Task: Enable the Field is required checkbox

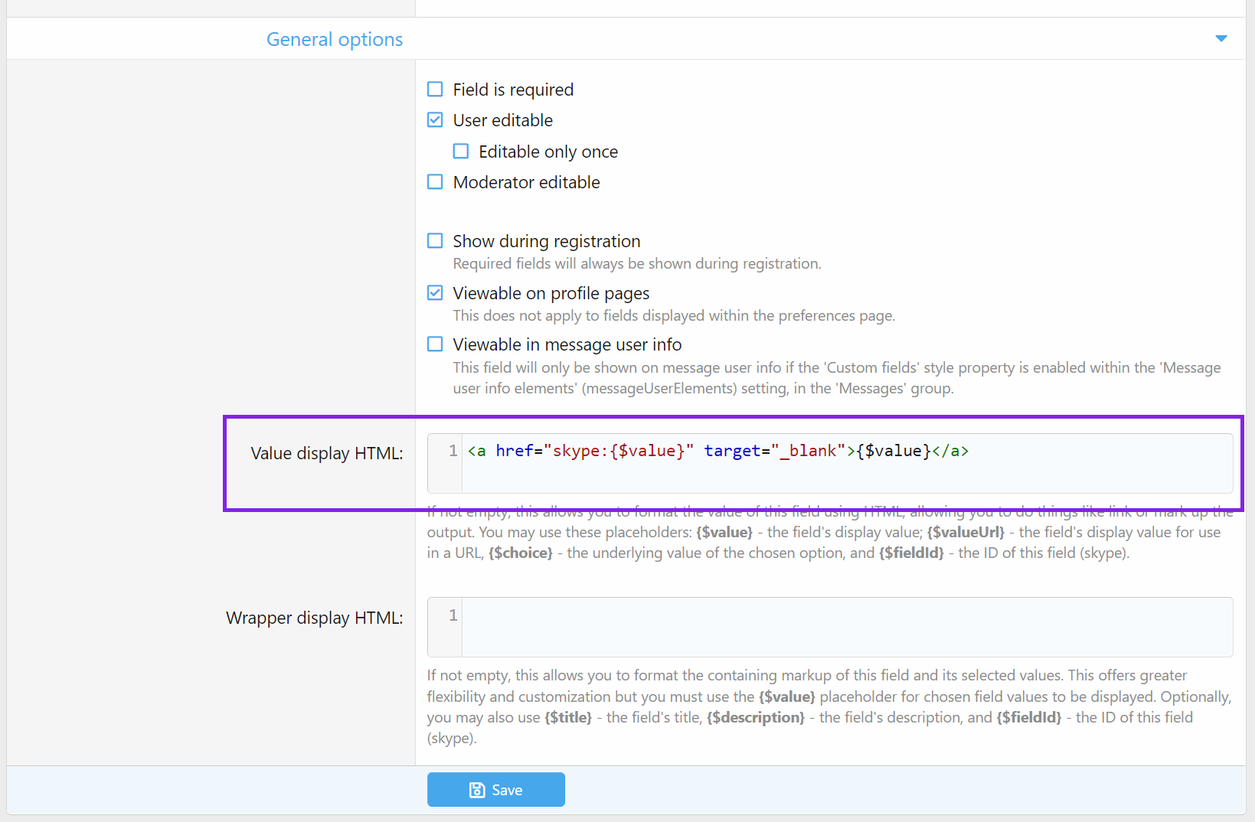Action: 435,90
